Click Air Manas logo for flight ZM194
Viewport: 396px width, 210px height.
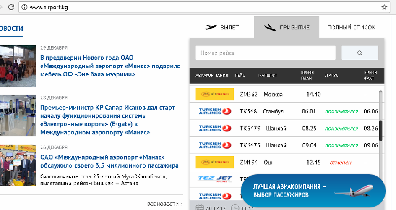[214, 162]
